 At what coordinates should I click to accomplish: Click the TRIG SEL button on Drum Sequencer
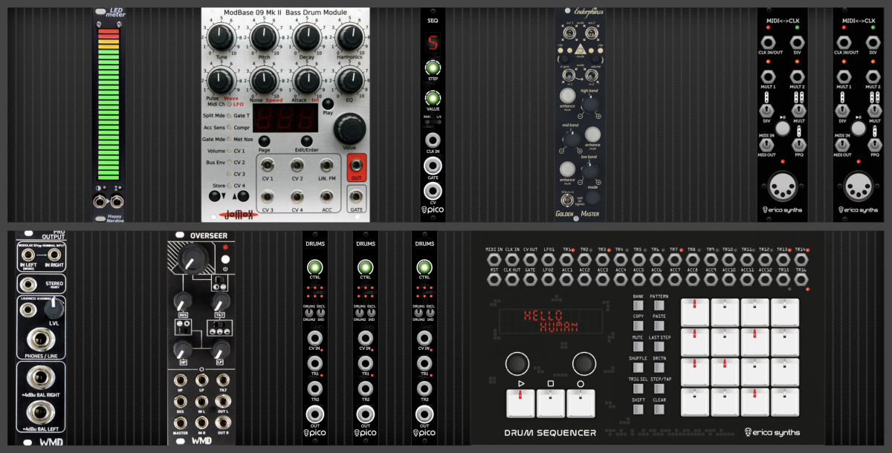639,389
